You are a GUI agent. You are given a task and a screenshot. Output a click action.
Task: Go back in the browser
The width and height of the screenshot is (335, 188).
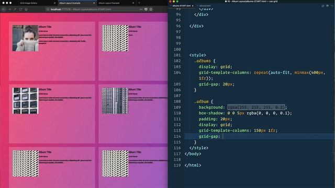[x=4, y=9]
